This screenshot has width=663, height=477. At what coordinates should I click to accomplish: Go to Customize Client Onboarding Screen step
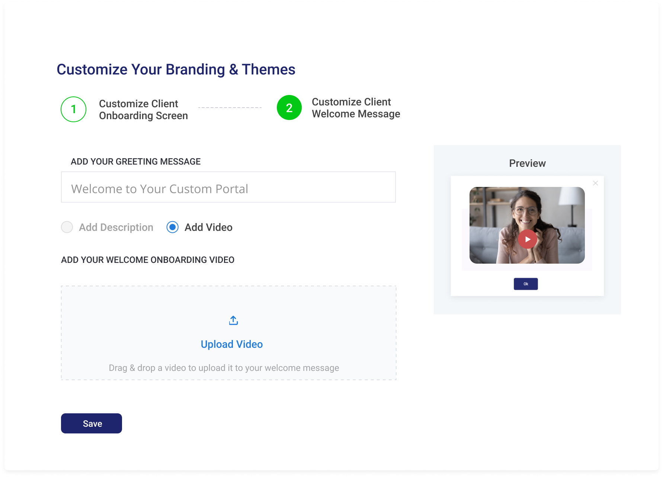(143, 110)
